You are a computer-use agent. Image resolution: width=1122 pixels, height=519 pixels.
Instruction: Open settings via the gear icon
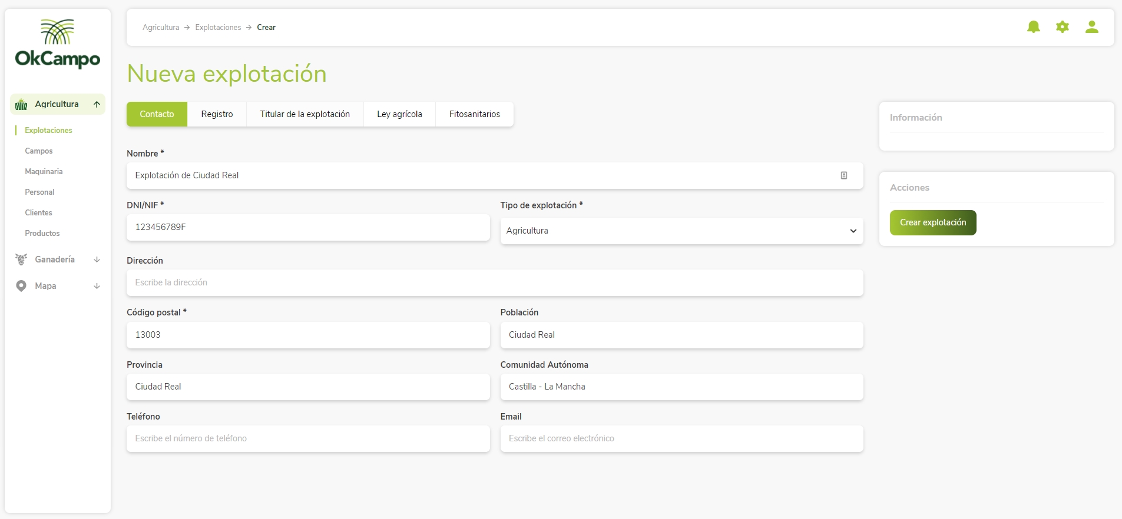point(1062,27)
